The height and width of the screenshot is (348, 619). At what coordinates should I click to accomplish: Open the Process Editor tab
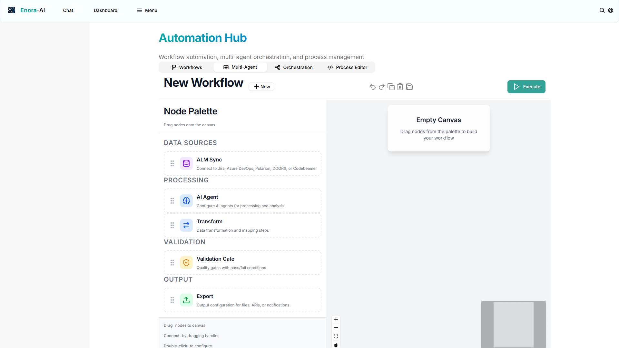click(347, 67)
